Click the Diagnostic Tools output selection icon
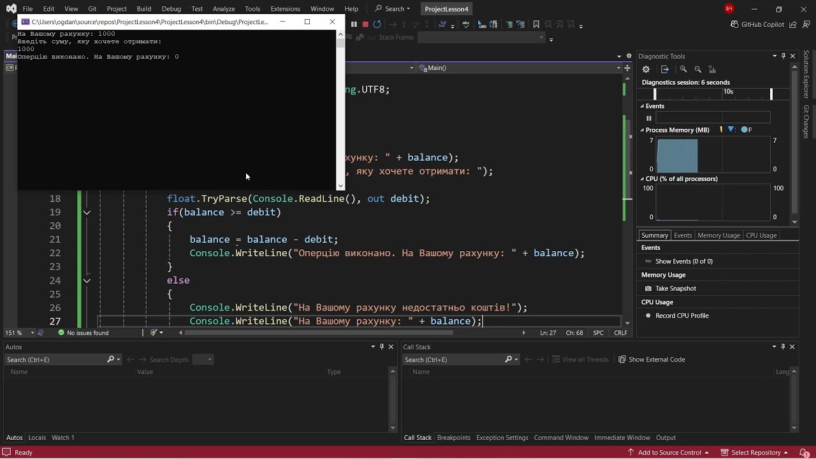This screenshot has width=816, height=459. click(665, 69)
